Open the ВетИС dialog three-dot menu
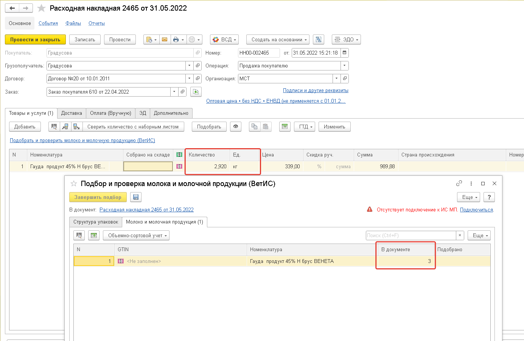The height and width of the screenshot is (341, 524). pyautogui.click(x=471, y=183)
